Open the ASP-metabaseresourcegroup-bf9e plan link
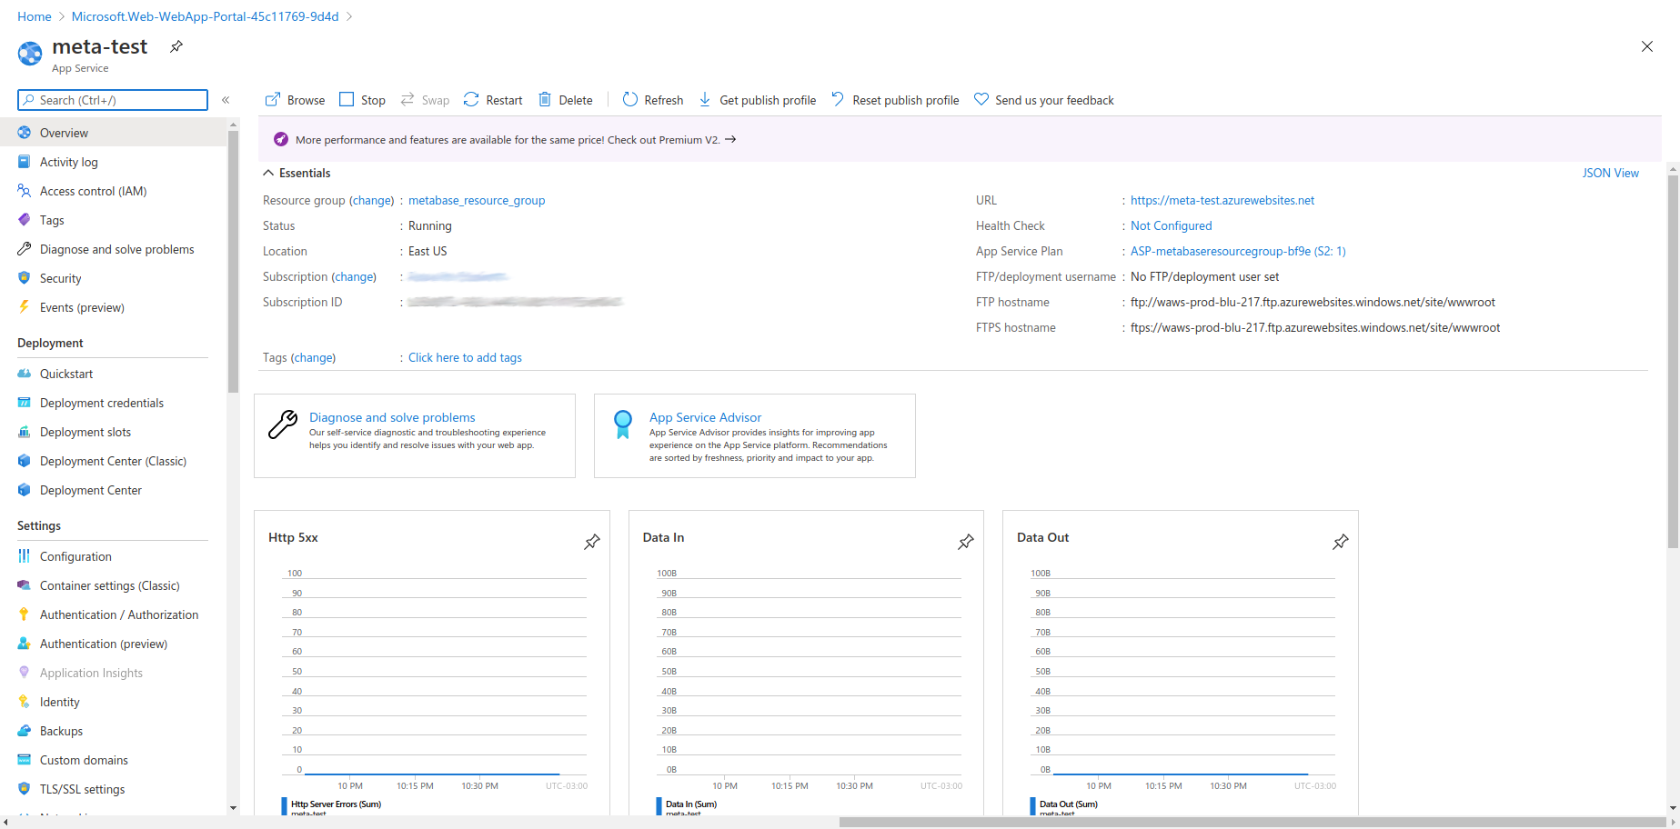The width and height of the screenshot is (1680, 829). click(x=1238, y=251)
